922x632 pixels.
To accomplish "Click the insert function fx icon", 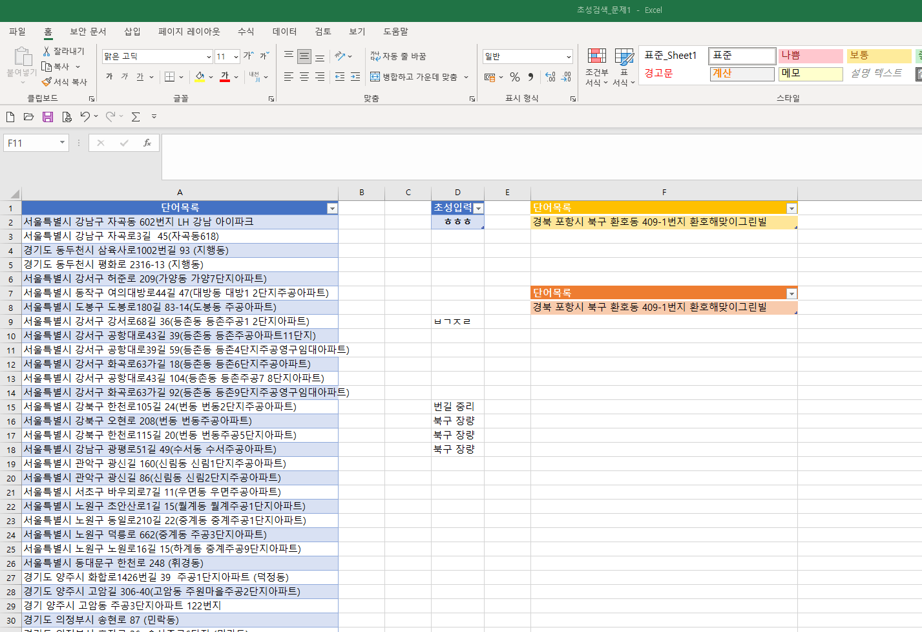I will 147,143.
